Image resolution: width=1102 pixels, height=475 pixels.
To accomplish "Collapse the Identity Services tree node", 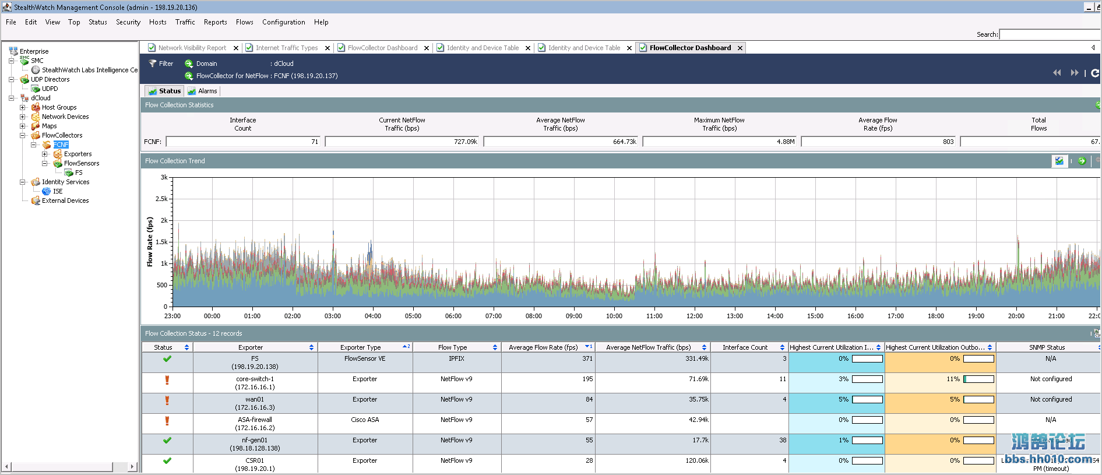I will click(22, 182).
